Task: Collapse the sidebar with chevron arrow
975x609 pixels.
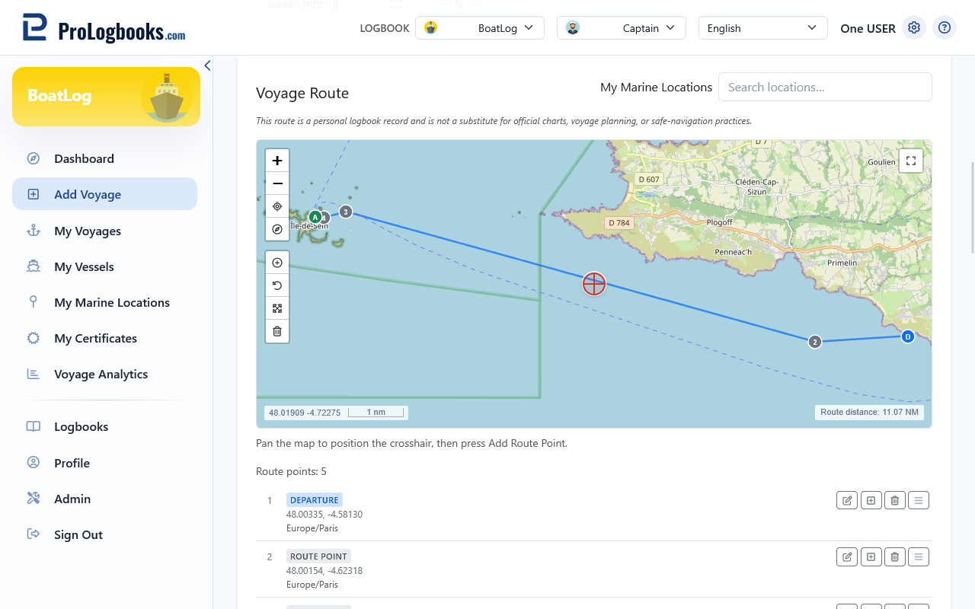Action: tap(207, 65)
